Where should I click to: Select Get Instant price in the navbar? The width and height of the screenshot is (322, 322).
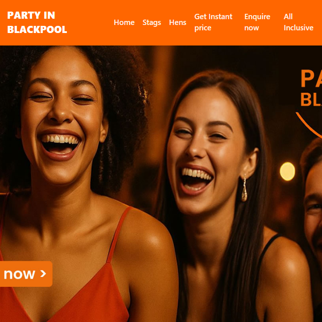coord(213,22)
